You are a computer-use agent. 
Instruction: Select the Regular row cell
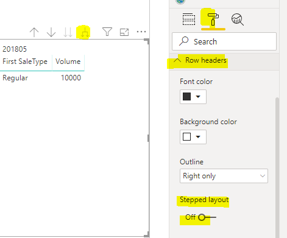point(15,78)
